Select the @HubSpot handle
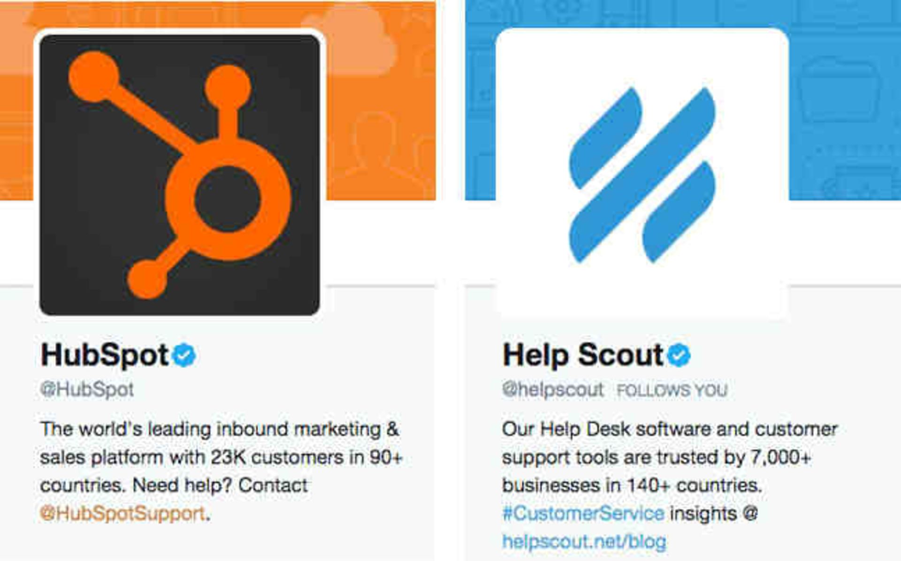The width and height of the screenshot is (901, 561). tap(87, 390)
